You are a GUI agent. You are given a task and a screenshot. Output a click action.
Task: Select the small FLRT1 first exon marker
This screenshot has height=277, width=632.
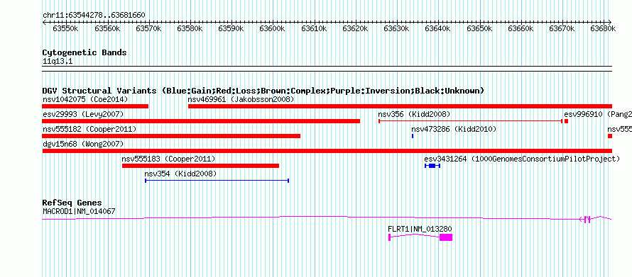tap(389, 237)
